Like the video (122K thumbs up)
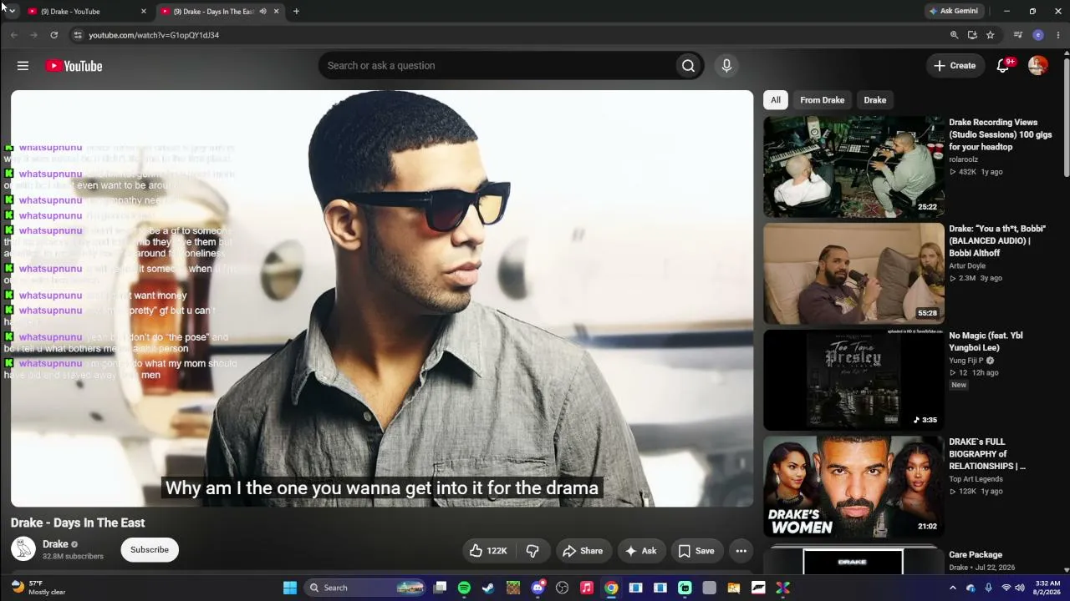1070x601 pixels. coord(488,551)
